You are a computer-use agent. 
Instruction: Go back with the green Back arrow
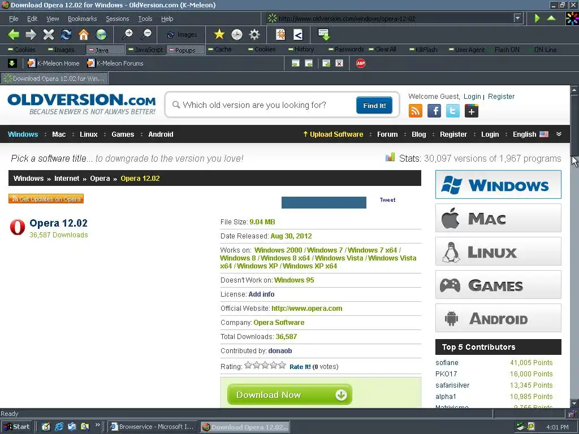pos(14,34)
